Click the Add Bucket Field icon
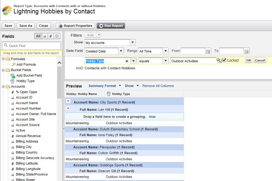Viewport: 272px width, 181px height. point(13,76)
